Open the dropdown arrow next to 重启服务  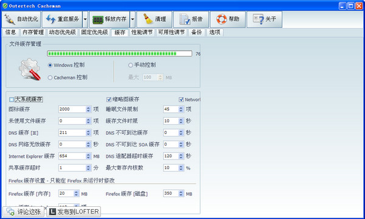(x=85, y=19)
